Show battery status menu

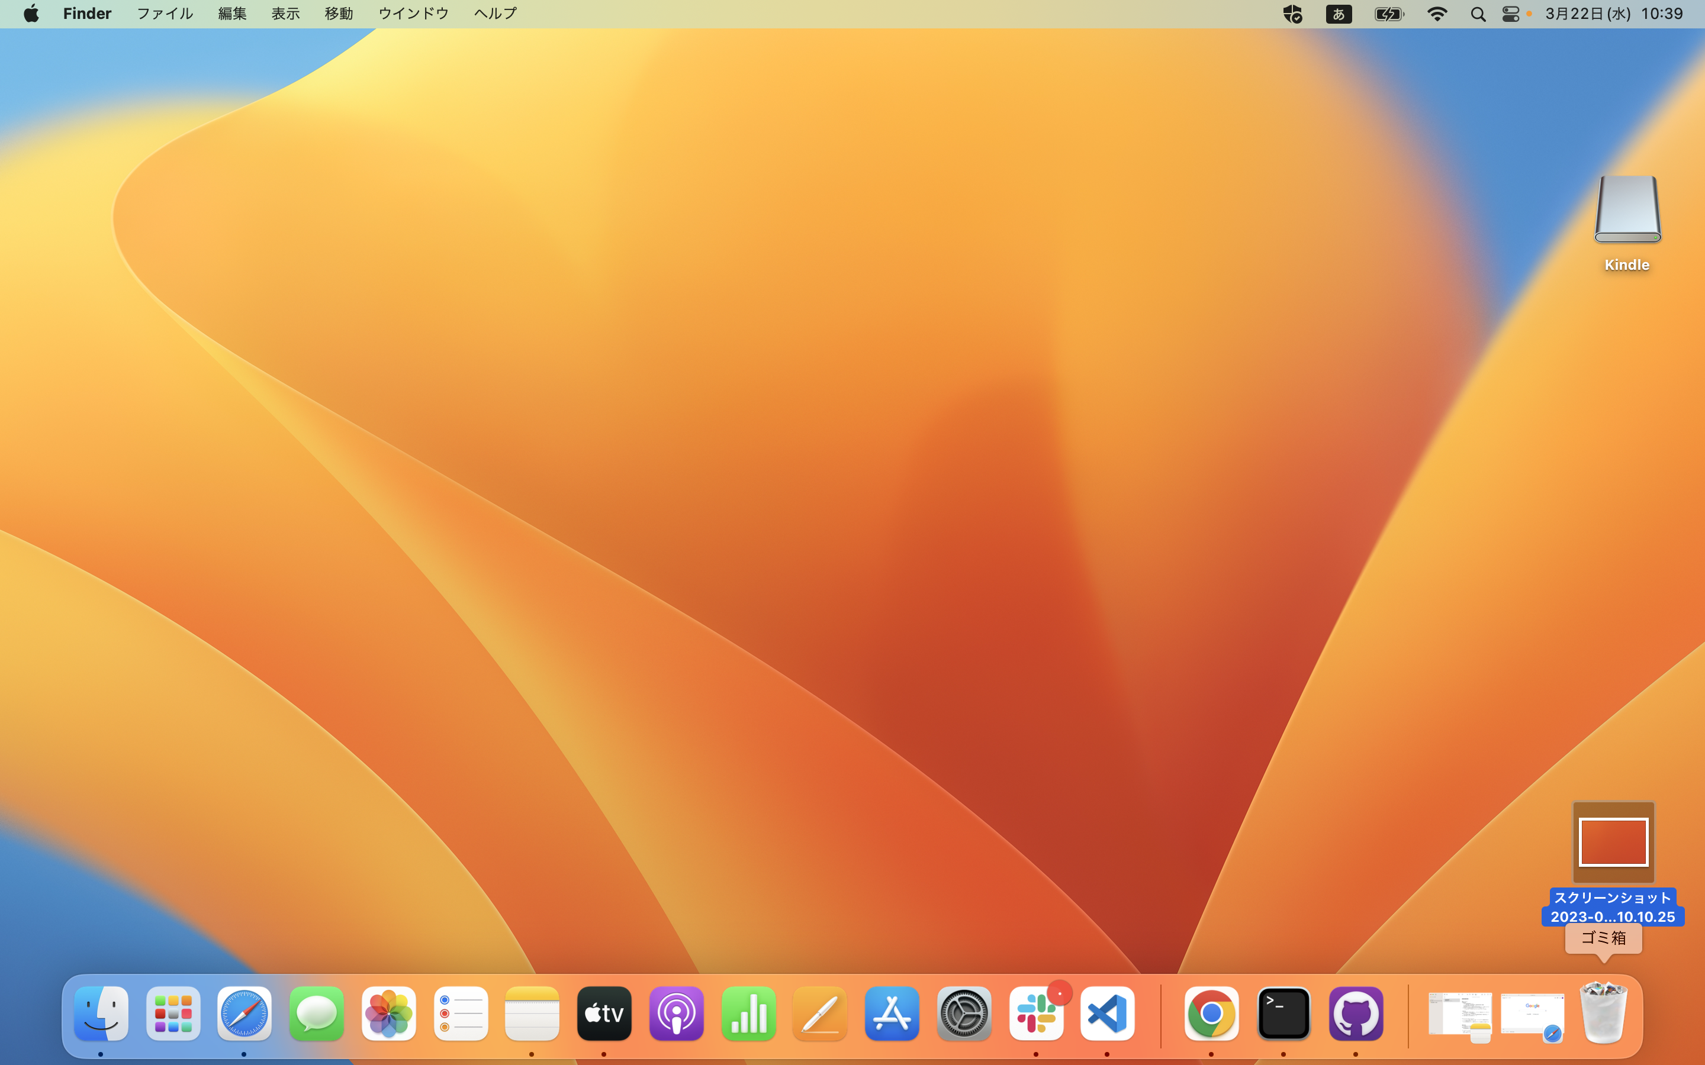coord(1389,14)
